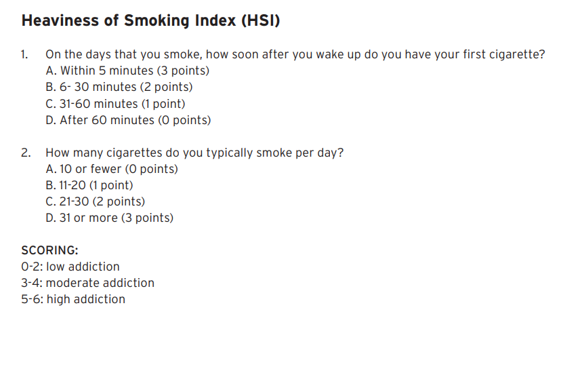The width and height of the screenshot is (584, 390).
Task: Click the 3-4 moderate addiction line
Action: 88,283
